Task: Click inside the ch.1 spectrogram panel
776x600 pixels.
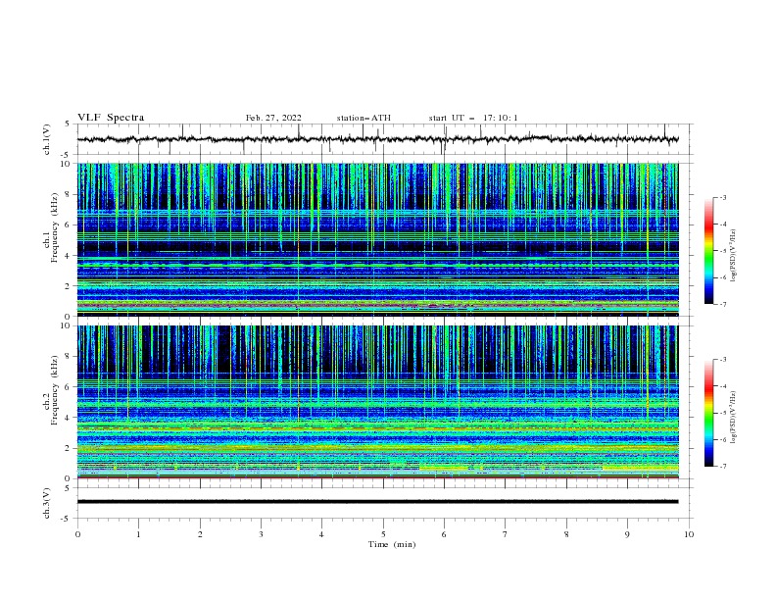Action: click(x=377, y=239)
